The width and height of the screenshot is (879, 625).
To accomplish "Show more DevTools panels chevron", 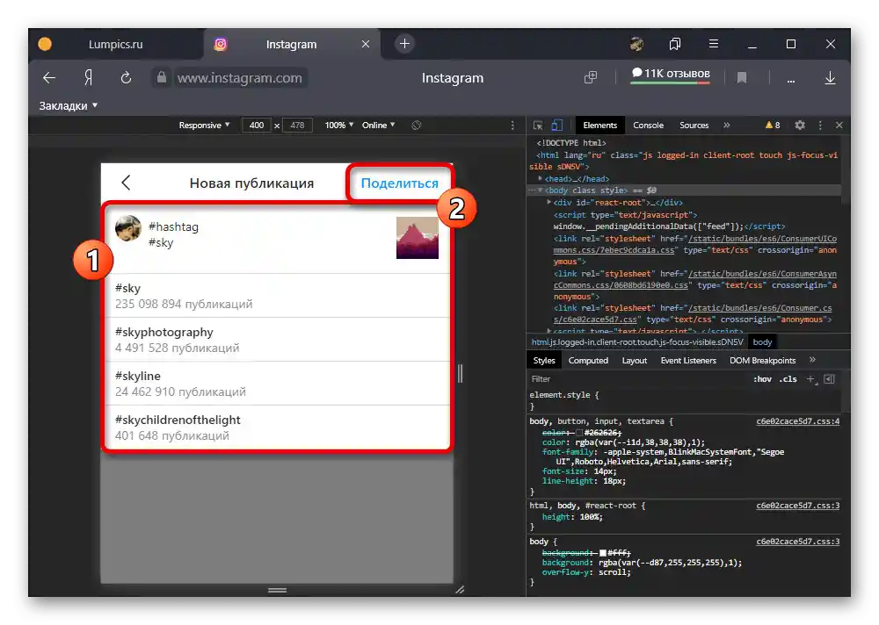I will coord(727,126).
